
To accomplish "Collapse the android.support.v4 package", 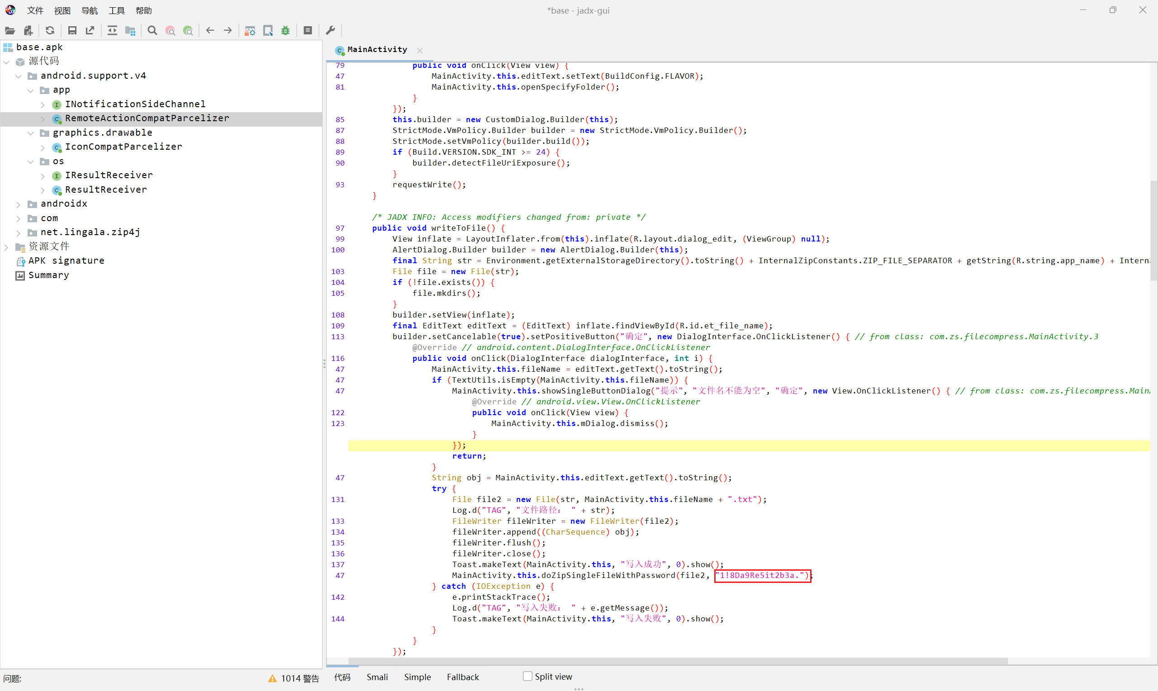I will (x=19, y=76).
